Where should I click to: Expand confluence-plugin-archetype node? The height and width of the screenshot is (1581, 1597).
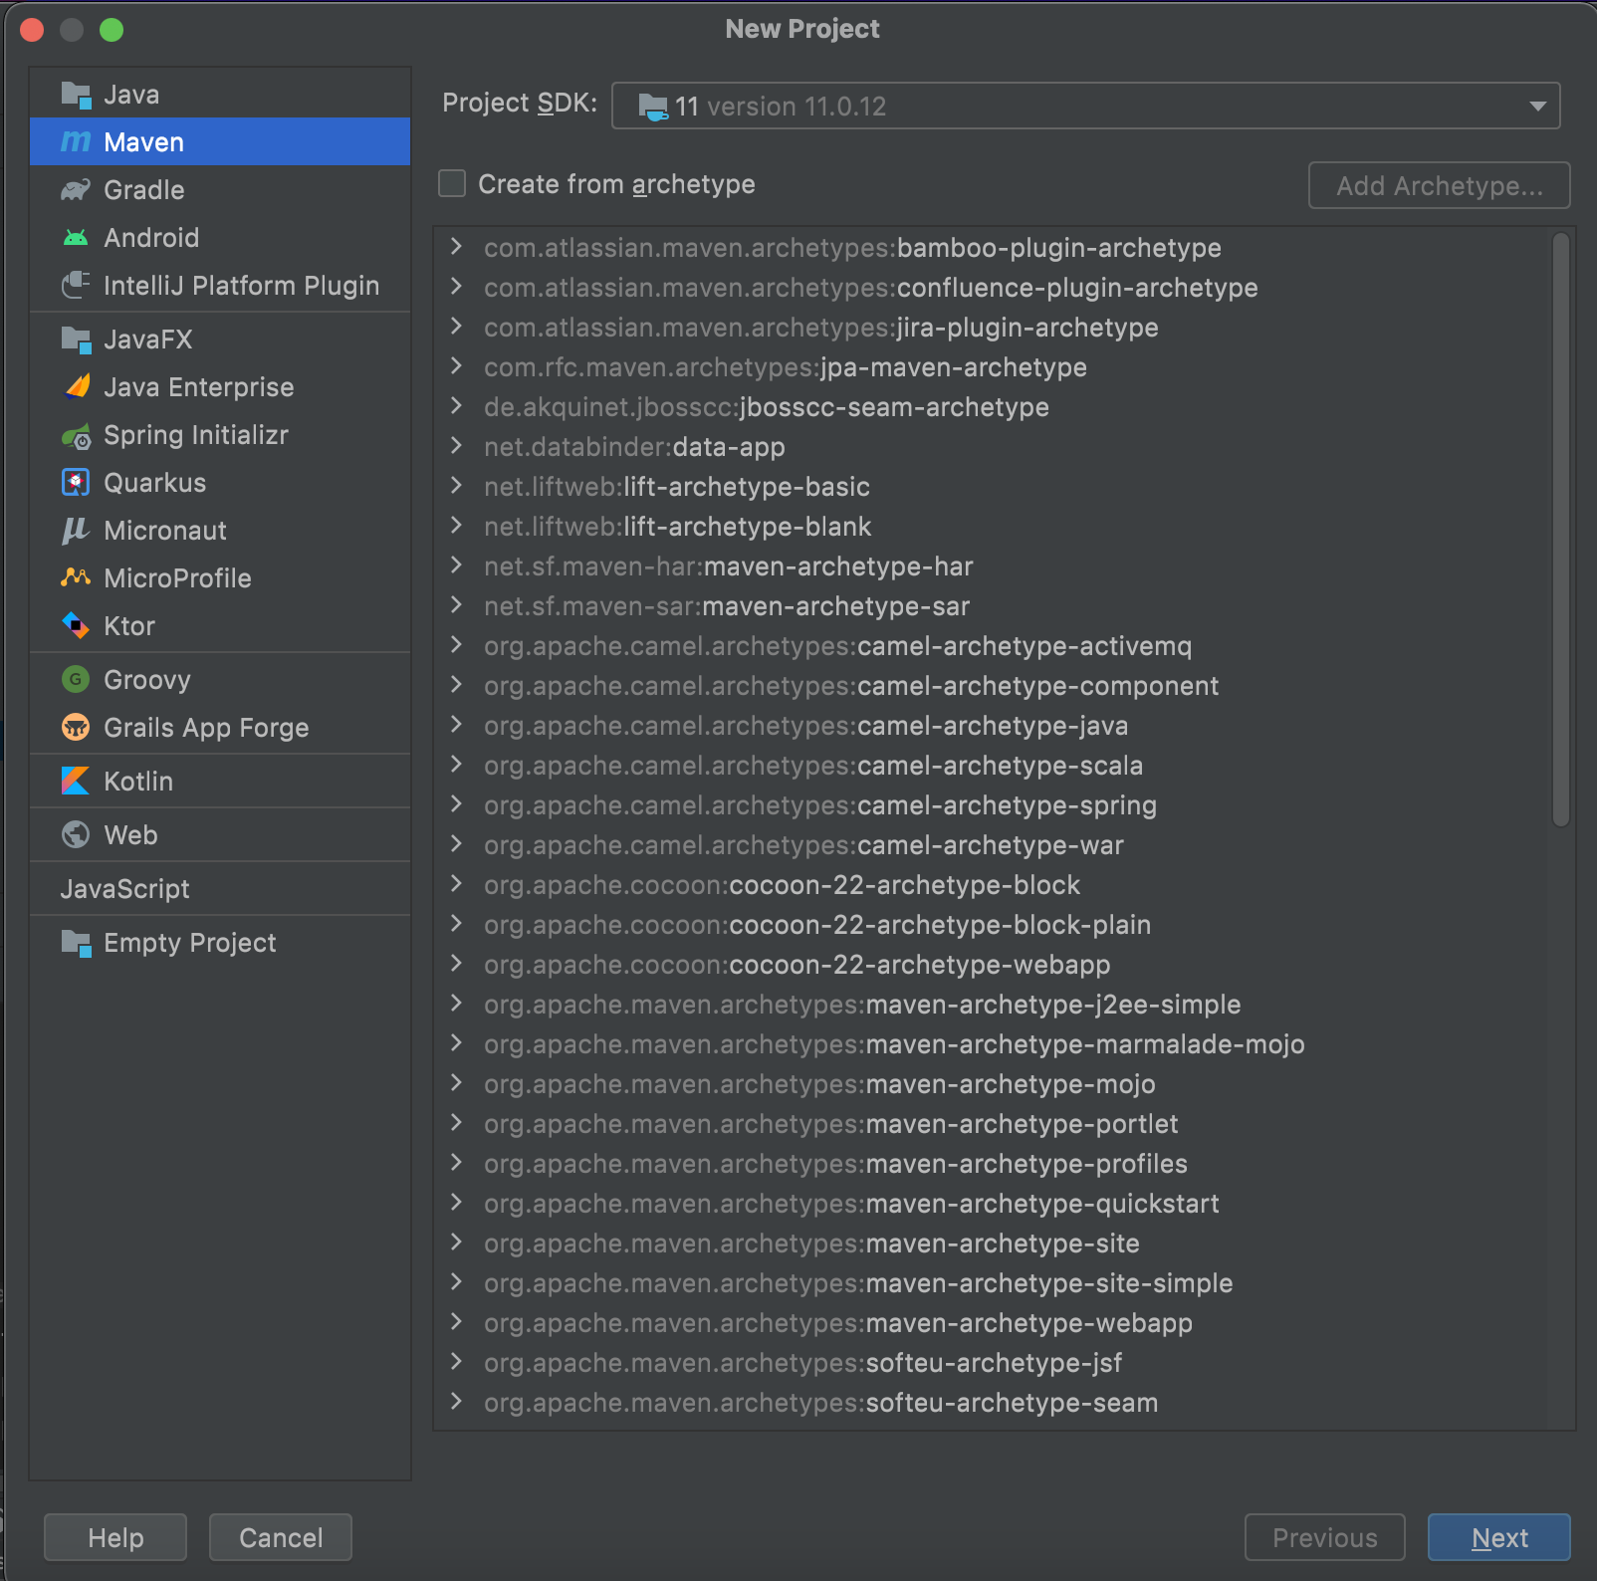[456, 287]
